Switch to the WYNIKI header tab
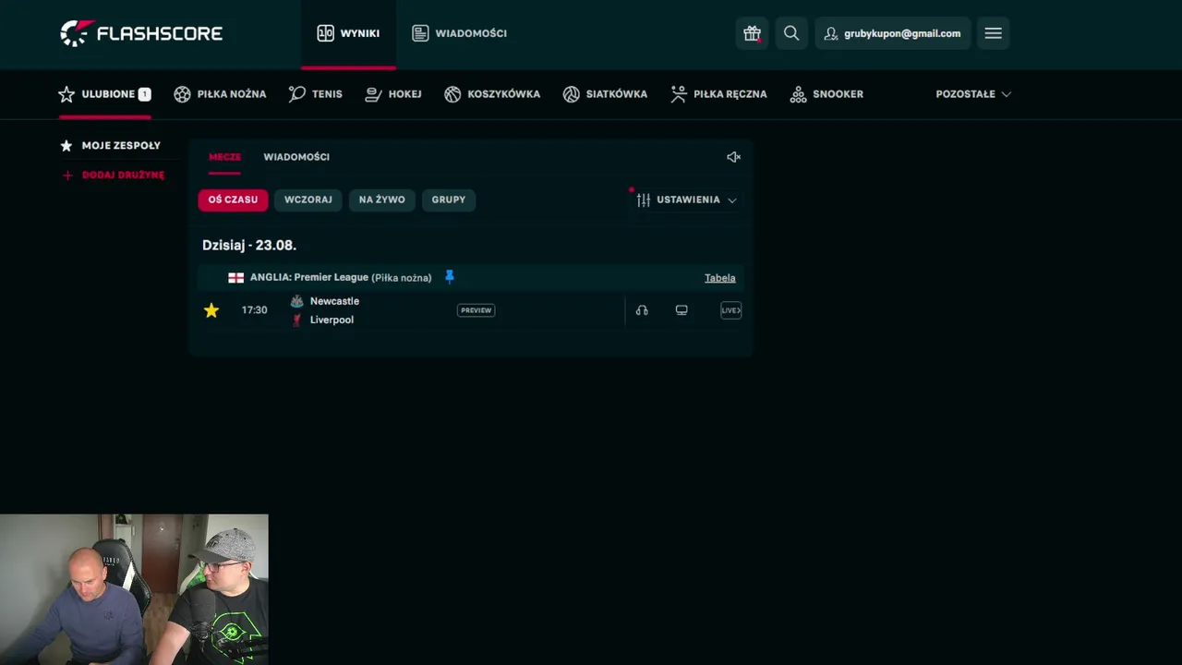 [x=348, y=33]
